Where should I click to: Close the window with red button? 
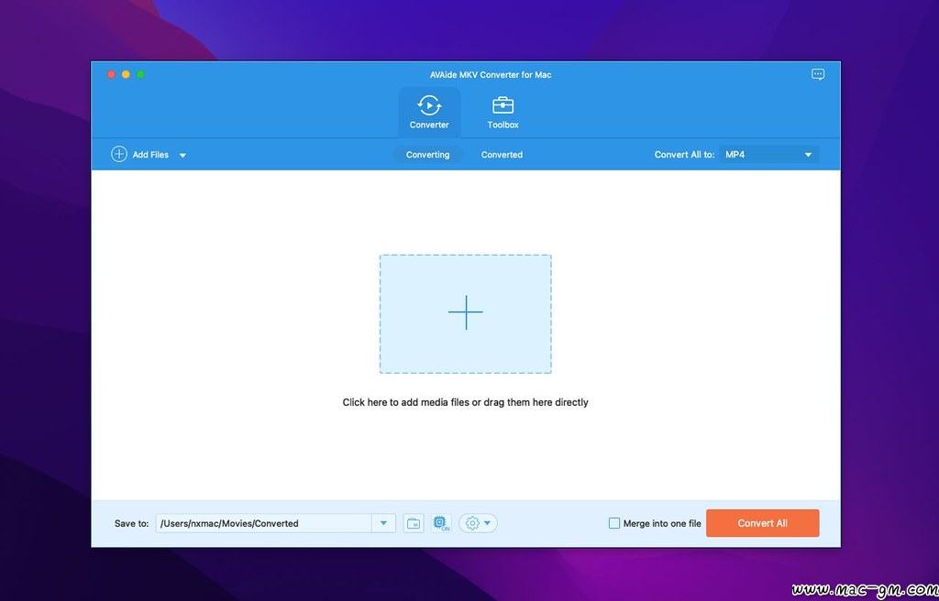(111, 74)
